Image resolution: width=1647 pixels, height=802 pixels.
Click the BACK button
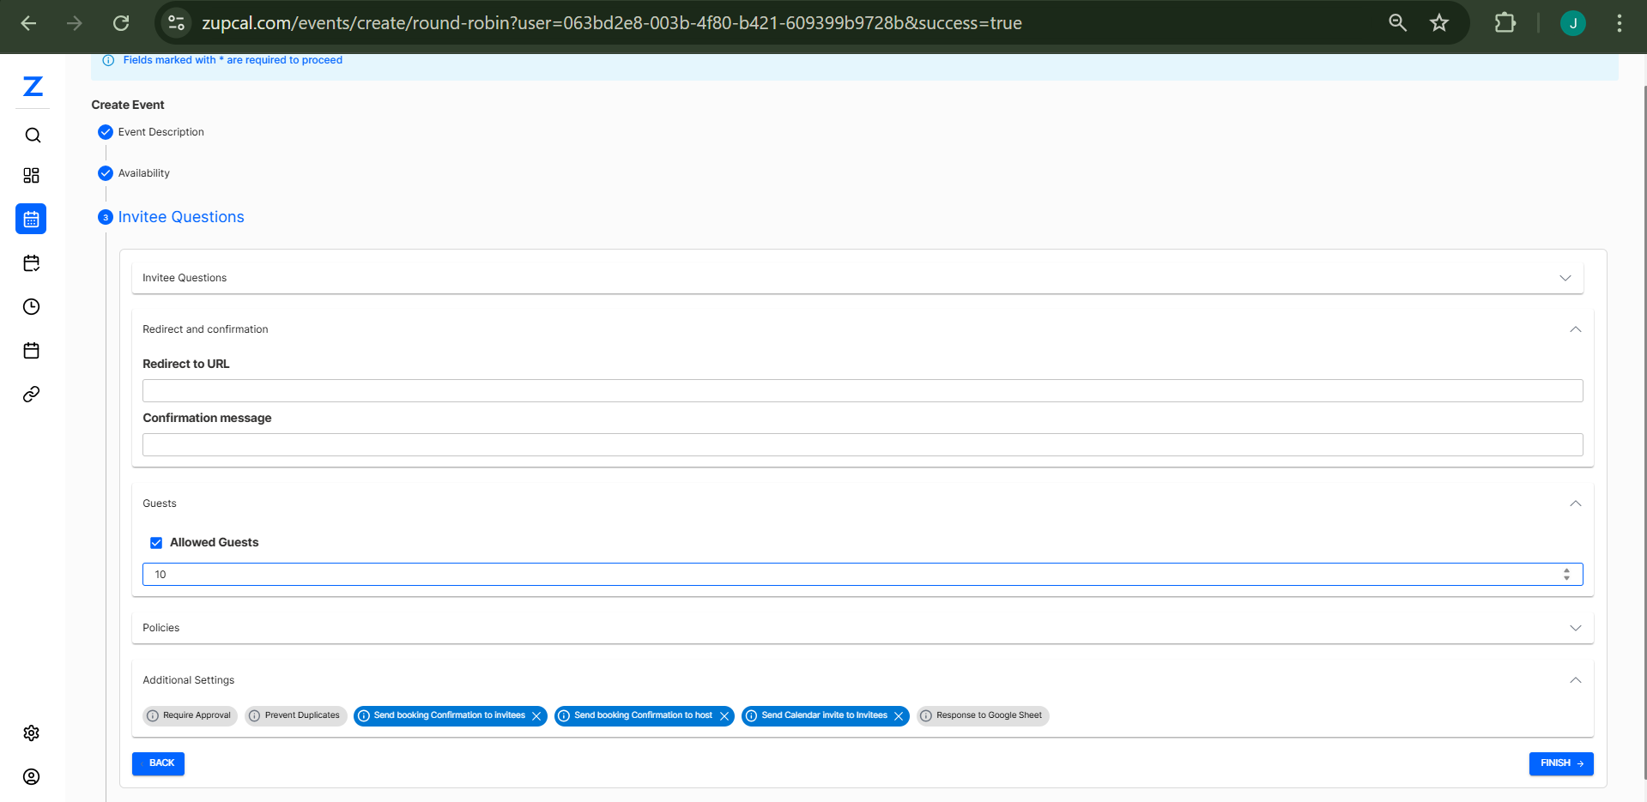(x=159, y=763)
